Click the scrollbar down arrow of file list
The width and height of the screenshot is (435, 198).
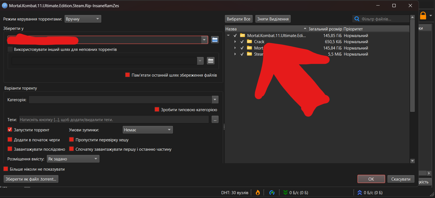pyautogui.click(x=413, y=161)
